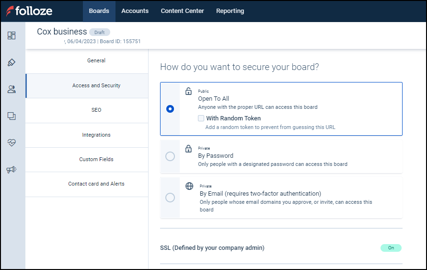The image size is (427, 270).
Task: Enable the With Random Token checkbox
Action: pos(201,118)
